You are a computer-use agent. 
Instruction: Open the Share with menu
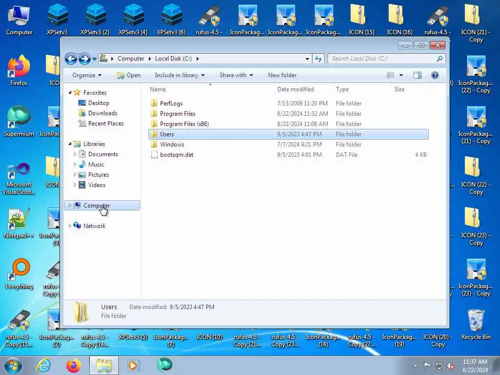(x=236, y=75)
